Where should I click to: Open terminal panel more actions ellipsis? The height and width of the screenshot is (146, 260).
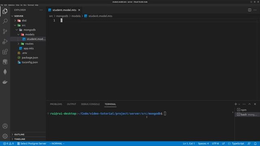coord(244,104)
